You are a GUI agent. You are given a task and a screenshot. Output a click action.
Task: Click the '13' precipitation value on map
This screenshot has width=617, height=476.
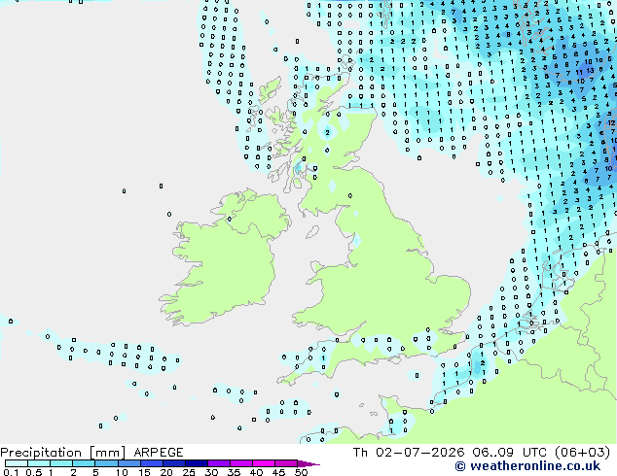pos(591,71)
